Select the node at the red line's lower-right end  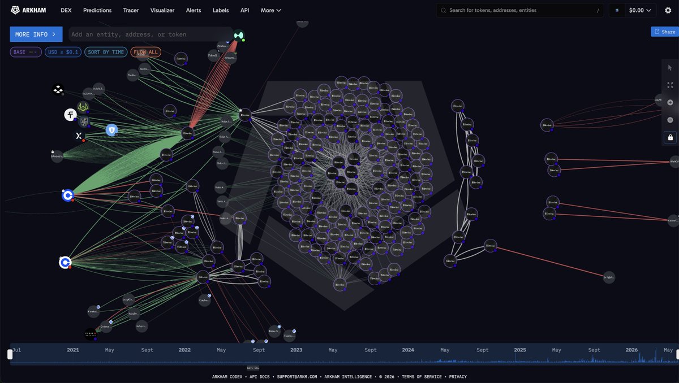(608, 277)
